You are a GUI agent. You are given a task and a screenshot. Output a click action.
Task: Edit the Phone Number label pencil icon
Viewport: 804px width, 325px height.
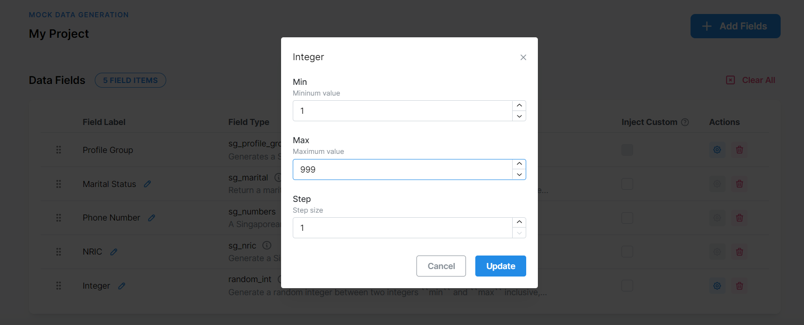(152, 218)
